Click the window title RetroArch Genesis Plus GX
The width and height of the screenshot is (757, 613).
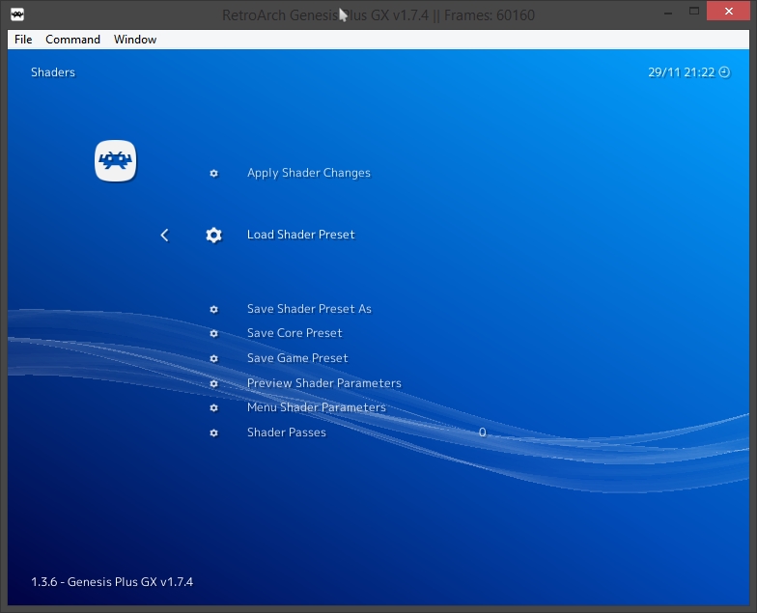(x=378, y=15)
